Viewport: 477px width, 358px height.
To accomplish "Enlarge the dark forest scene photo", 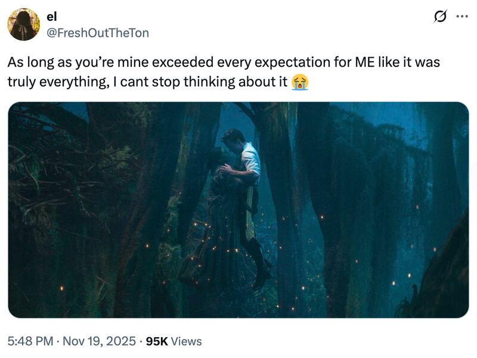I will click(x=238, y=210).
